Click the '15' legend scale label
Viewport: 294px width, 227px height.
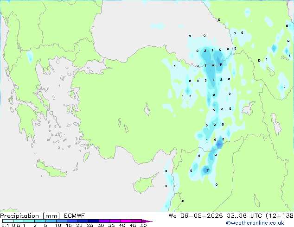point(69,225)
